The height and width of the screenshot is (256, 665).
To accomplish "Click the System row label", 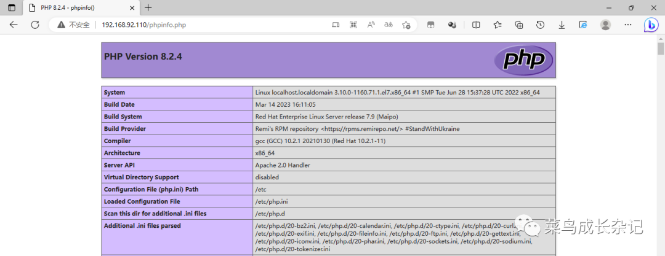I will coord(115,92).
